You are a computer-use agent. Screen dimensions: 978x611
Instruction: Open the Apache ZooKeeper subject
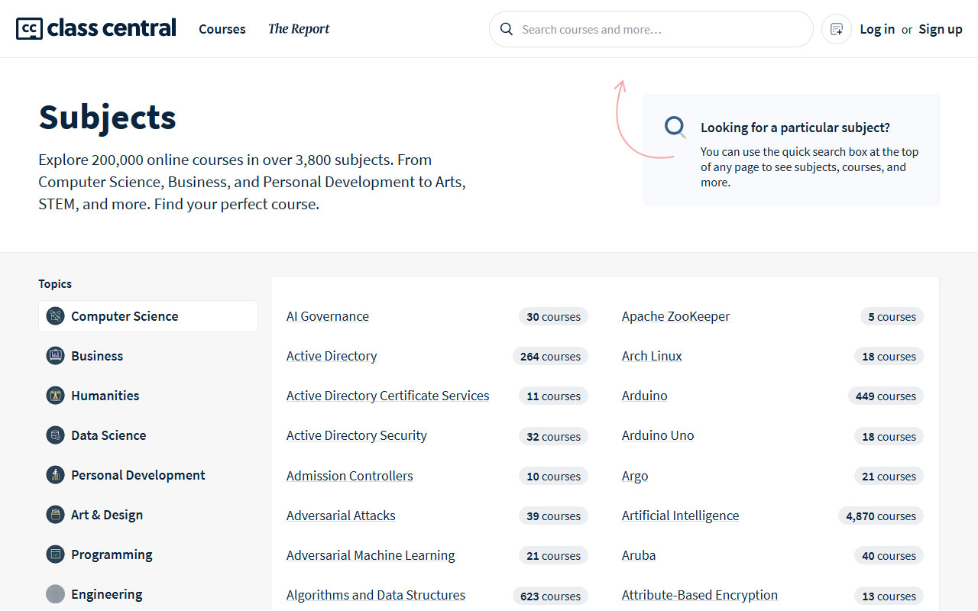point(676,316)
